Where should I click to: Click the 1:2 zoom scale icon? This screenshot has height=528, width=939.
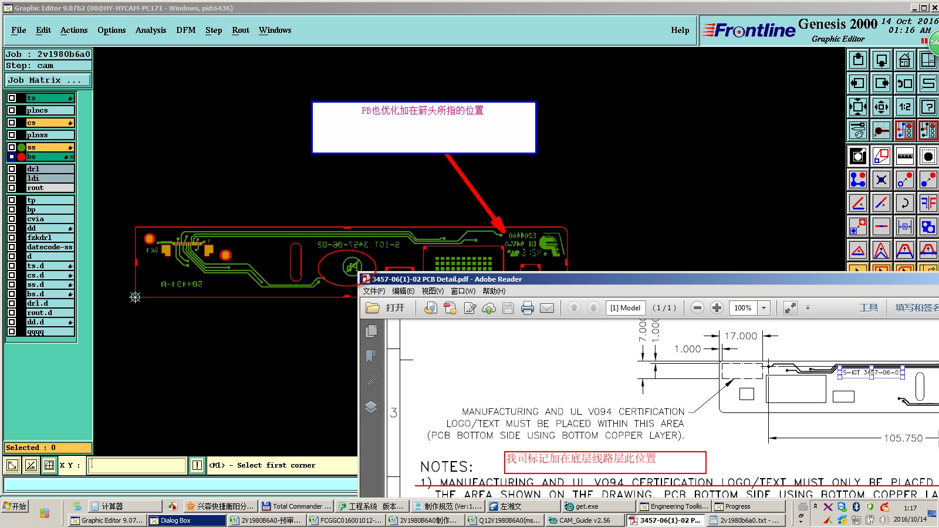(904, 106)
